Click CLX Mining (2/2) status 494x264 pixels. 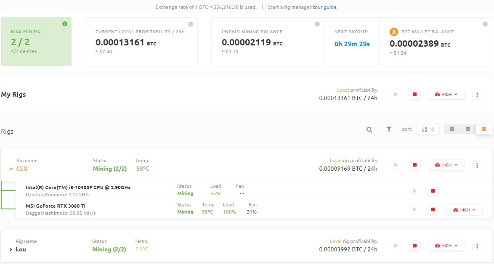pos(110,169)
